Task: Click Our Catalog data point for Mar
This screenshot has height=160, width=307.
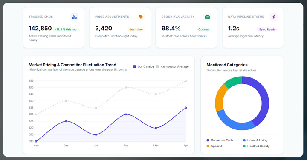Action: click(156, 128)
